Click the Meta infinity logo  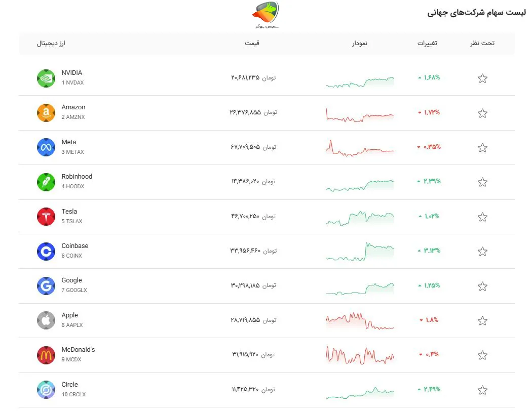click(46, 147)
